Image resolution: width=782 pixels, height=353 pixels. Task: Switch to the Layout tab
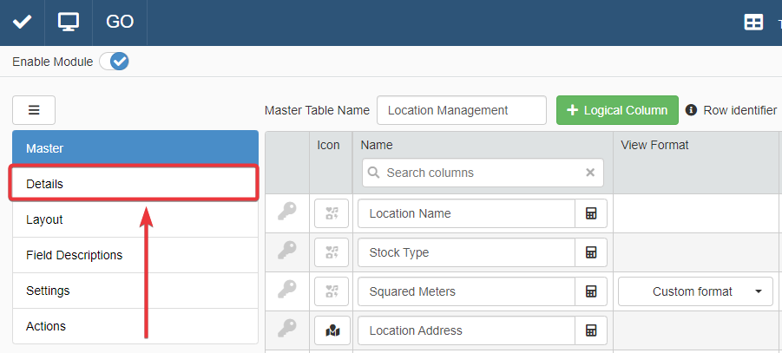[135, 219]
